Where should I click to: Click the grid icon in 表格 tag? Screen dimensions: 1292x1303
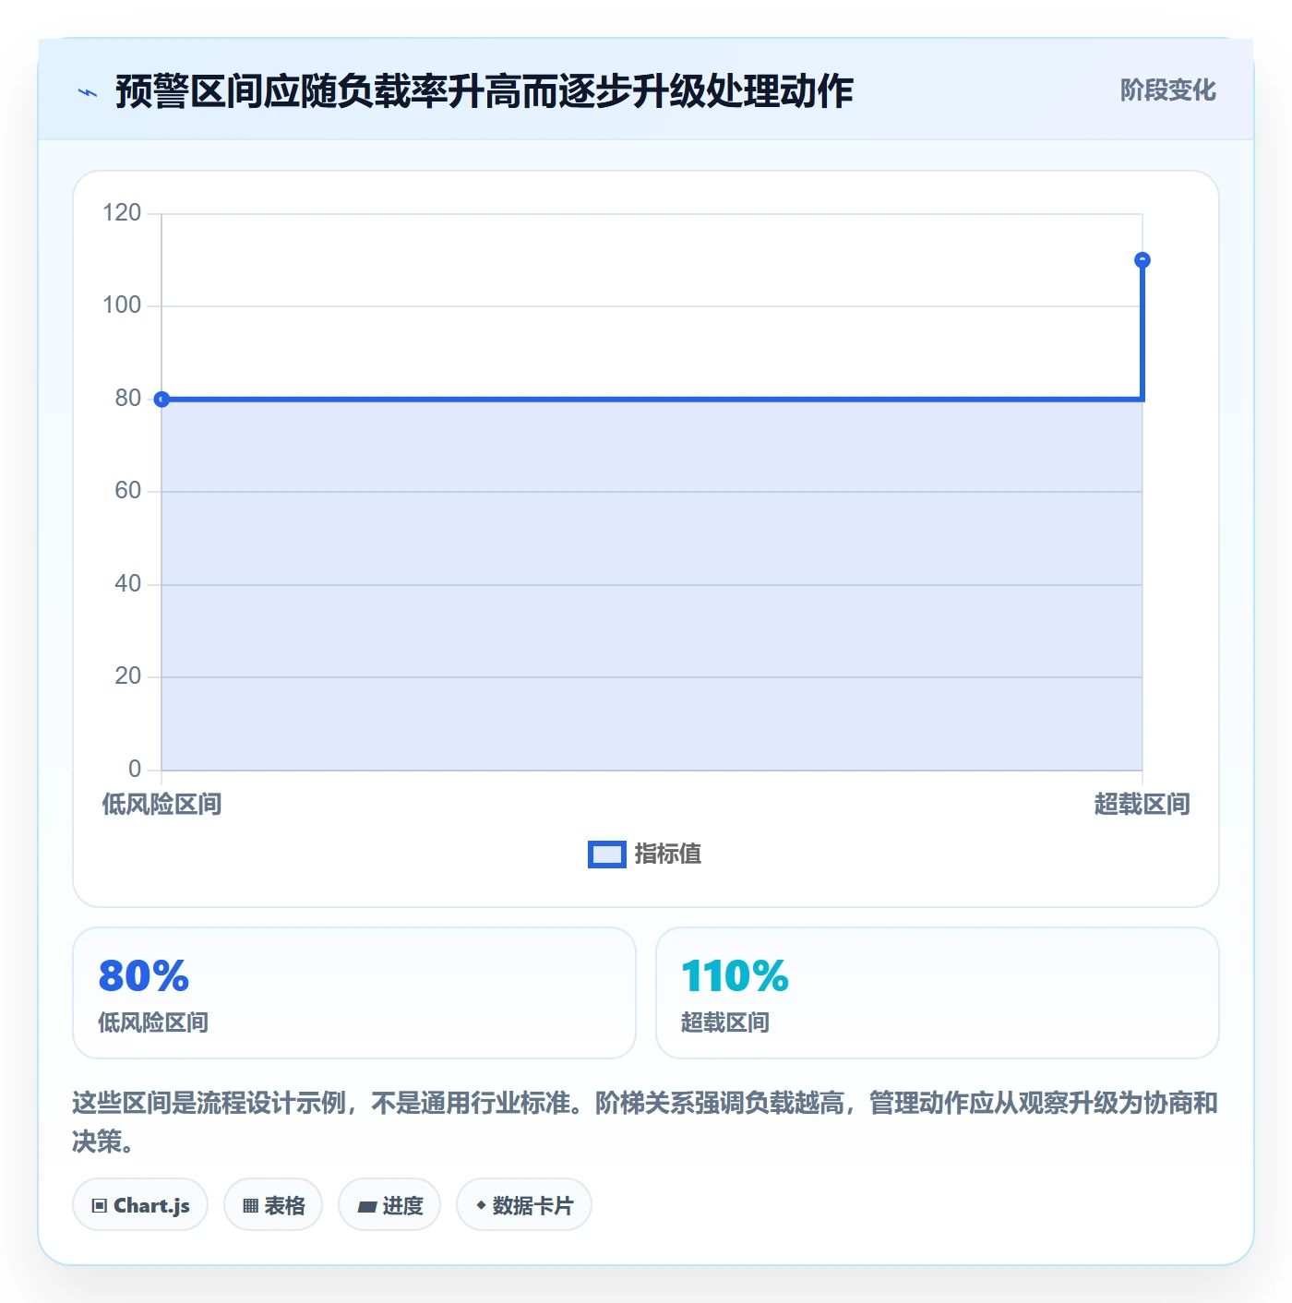pos(250,1205)
